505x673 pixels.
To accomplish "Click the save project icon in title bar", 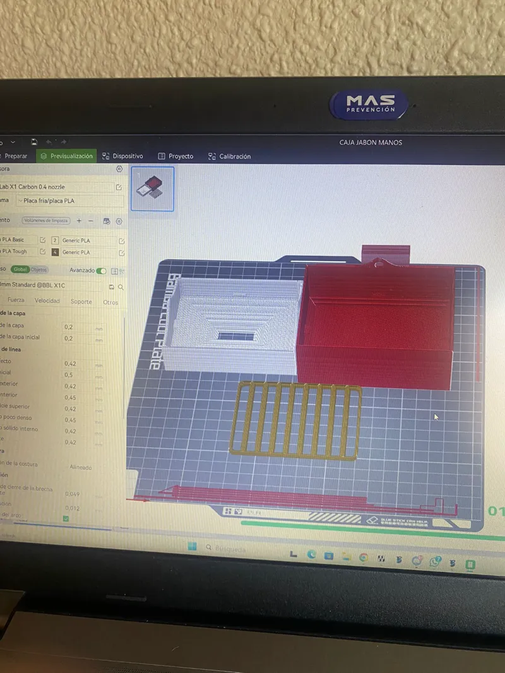I will [x=34, y=142].
